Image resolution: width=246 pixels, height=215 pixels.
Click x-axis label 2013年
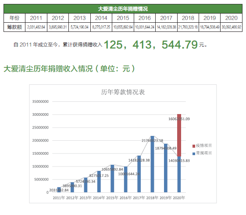click(86, 198)
